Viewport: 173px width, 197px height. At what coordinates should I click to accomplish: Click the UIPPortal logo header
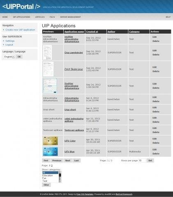pyautogui.click(x=21, y=7)
